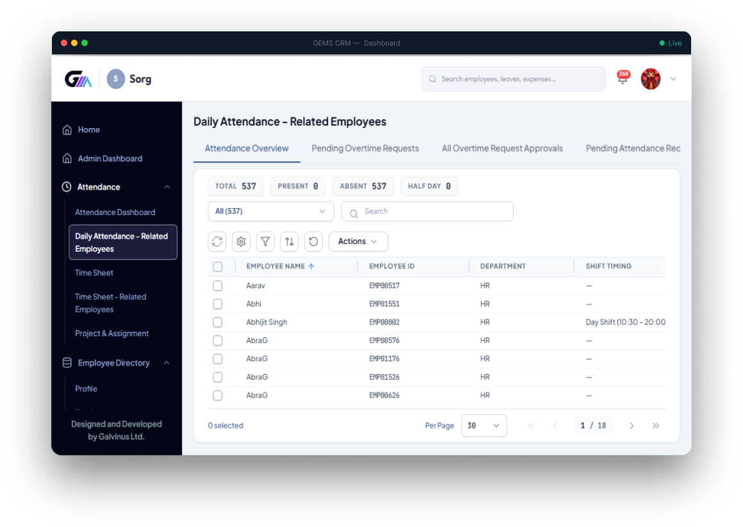Tick checkbox for AbraG EMP01526
Screen dimensions: 743x527
coord(218,377)
